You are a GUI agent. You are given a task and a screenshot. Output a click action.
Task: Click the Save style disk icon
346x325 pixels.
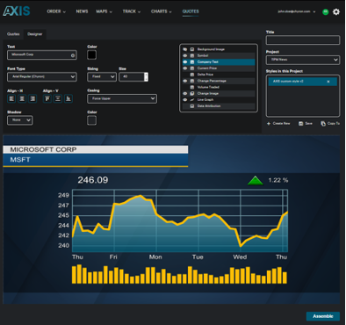(300, 124)
